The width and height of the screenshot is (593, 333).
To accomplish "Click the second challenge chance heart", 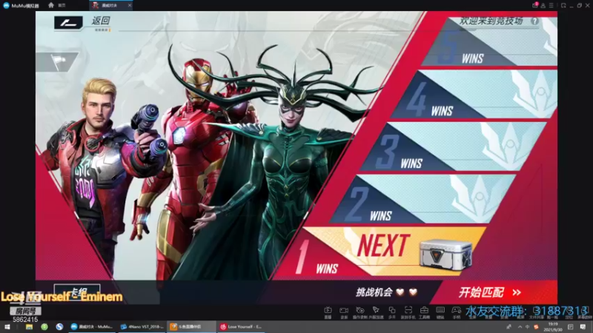I will [x=413, y=292].
